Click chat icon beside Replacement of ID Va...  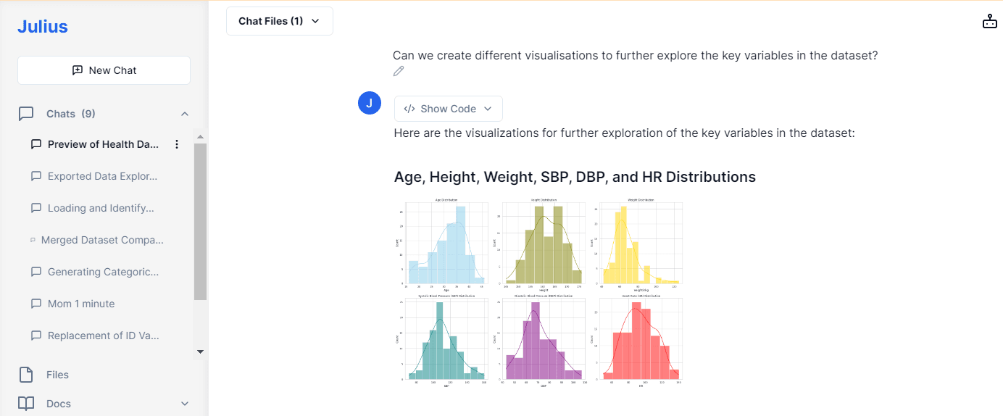coord(36,336)
